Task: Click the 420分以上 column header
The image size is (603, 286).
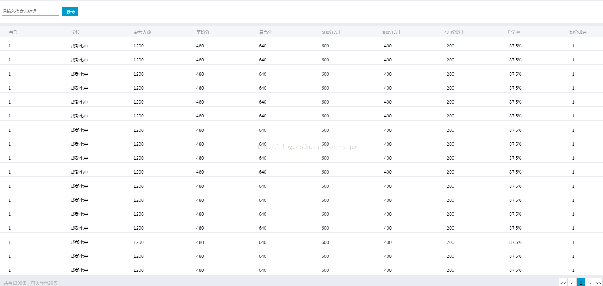Action: point(454,32)
